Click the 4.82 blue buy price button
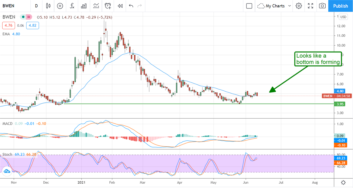Screen dimensions: 353x188 32,26
